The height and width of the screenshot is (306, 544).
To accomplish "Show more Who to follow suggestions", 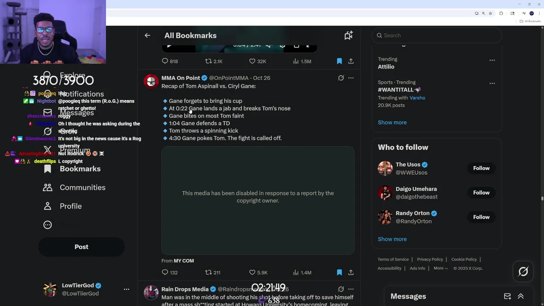I will pos(392,239).
